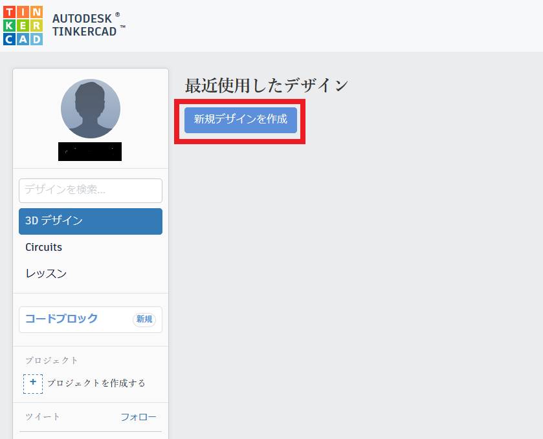Viewport: 543px width, 439px height.
Task: Click the CAD tile row of the logo
Action: click(x=23, y=39)
